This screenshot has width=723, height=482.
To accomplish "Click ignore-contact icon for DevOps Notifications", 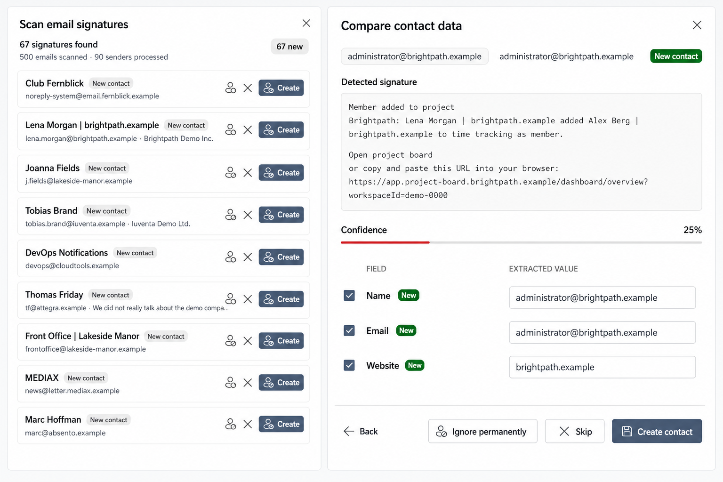I will click(231, 257).
